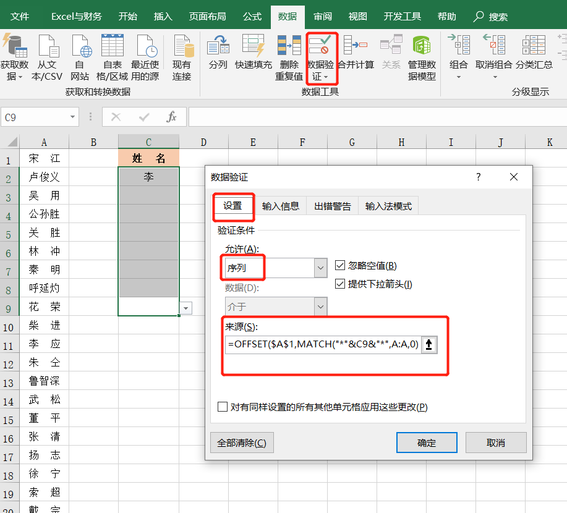This screenshot has width=567, height=513.
Task: Click the dialog help question mark
Action: coord(479,177)
